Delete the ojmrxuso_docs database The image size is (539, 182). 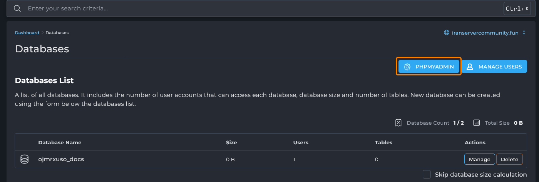[509, 159]
